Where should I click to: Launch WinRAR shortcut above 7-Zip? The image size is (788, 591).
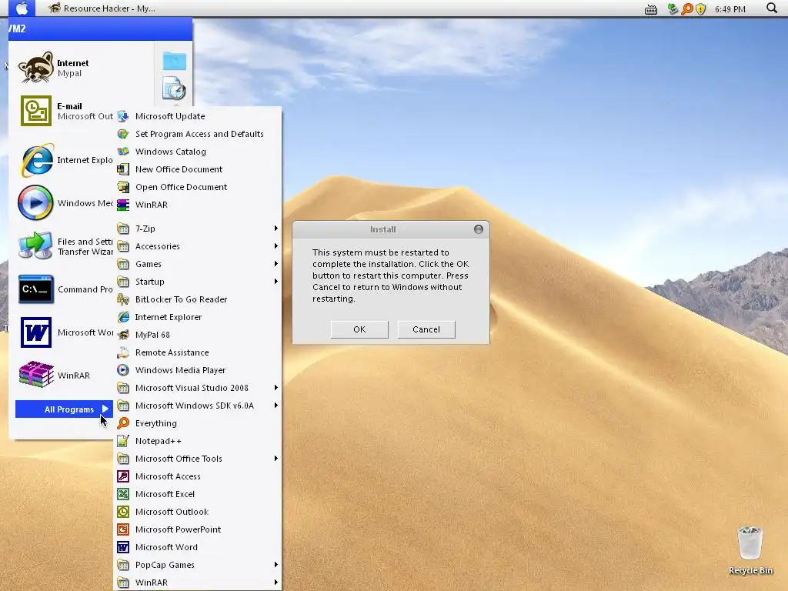tap(198, 205)
